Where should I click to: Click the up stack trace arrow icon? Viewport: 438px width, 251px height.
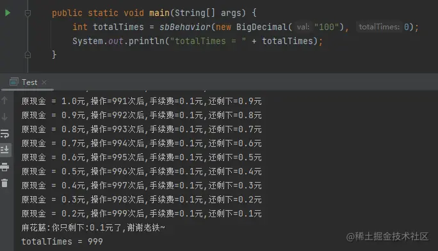[4, 100]
